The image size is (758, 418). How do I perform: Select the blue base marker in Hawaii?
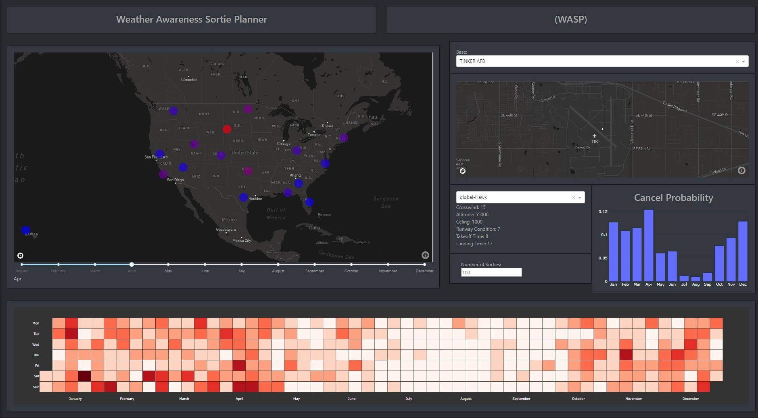tap(26, 230)
